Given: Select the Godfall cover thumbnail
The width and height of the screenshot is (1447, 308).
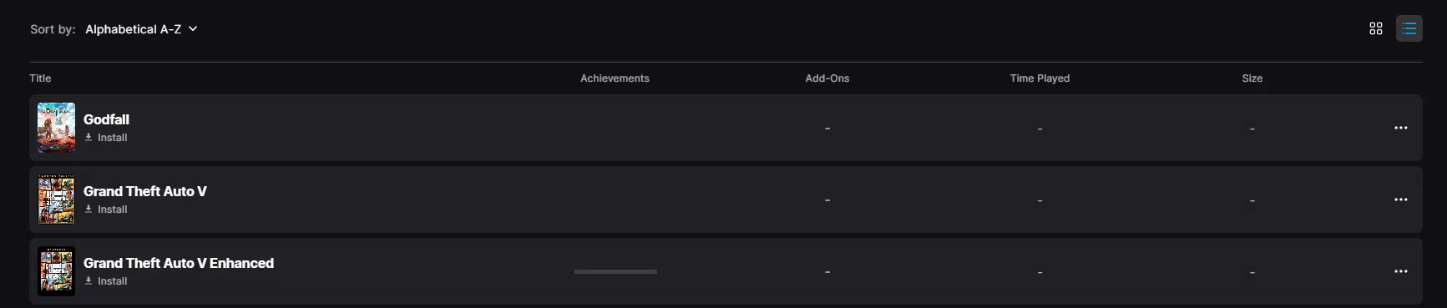Looking at the screenshot, I should point(57,128).
